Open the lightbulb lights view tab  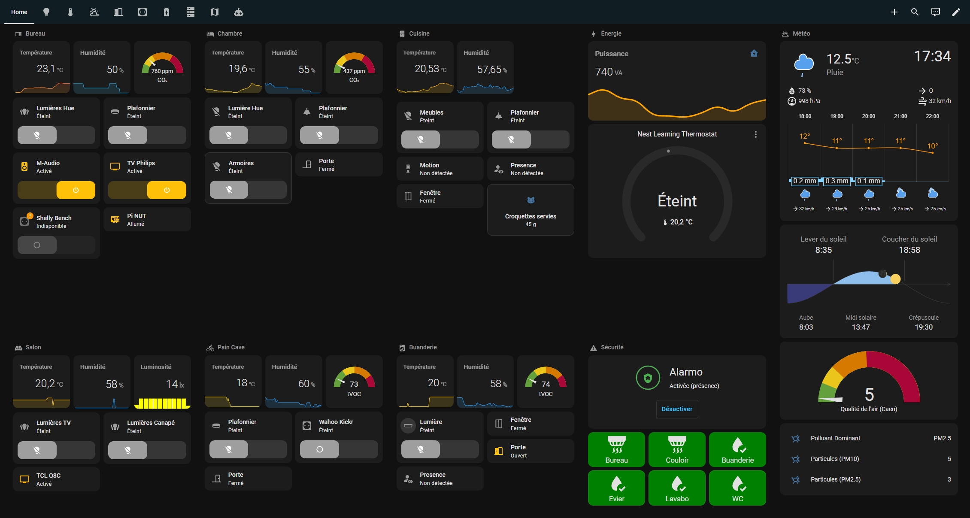tap(46, 12)
